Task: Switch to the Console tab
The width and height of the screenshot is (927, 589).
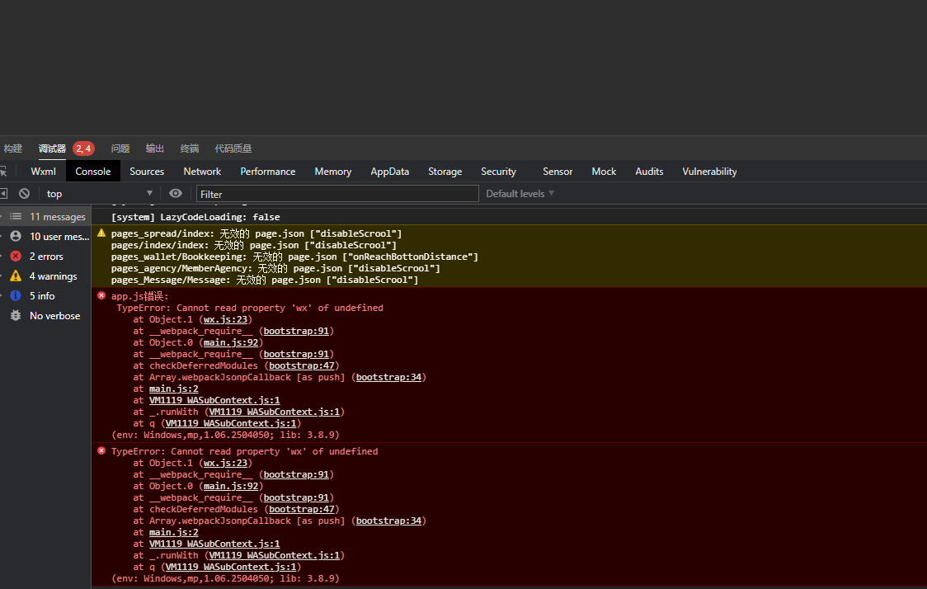Action: [x=93, y=172]
